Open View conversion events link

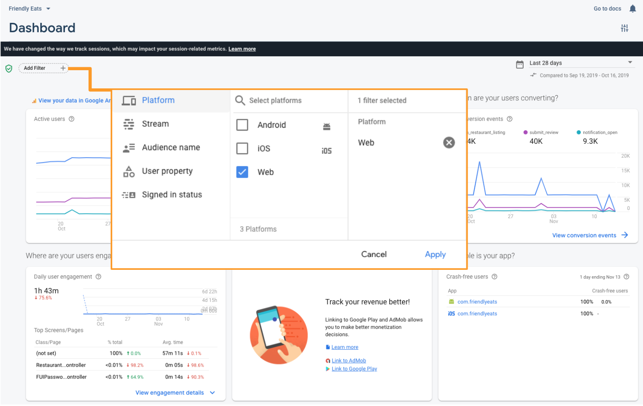click(x=584, y=235)
